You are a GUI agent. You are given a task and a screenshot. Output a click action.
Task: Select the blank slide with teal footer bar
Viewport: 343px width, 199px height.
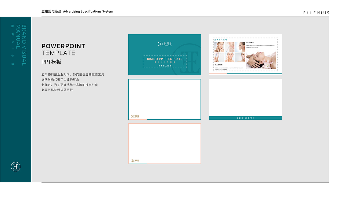[245, 99]
